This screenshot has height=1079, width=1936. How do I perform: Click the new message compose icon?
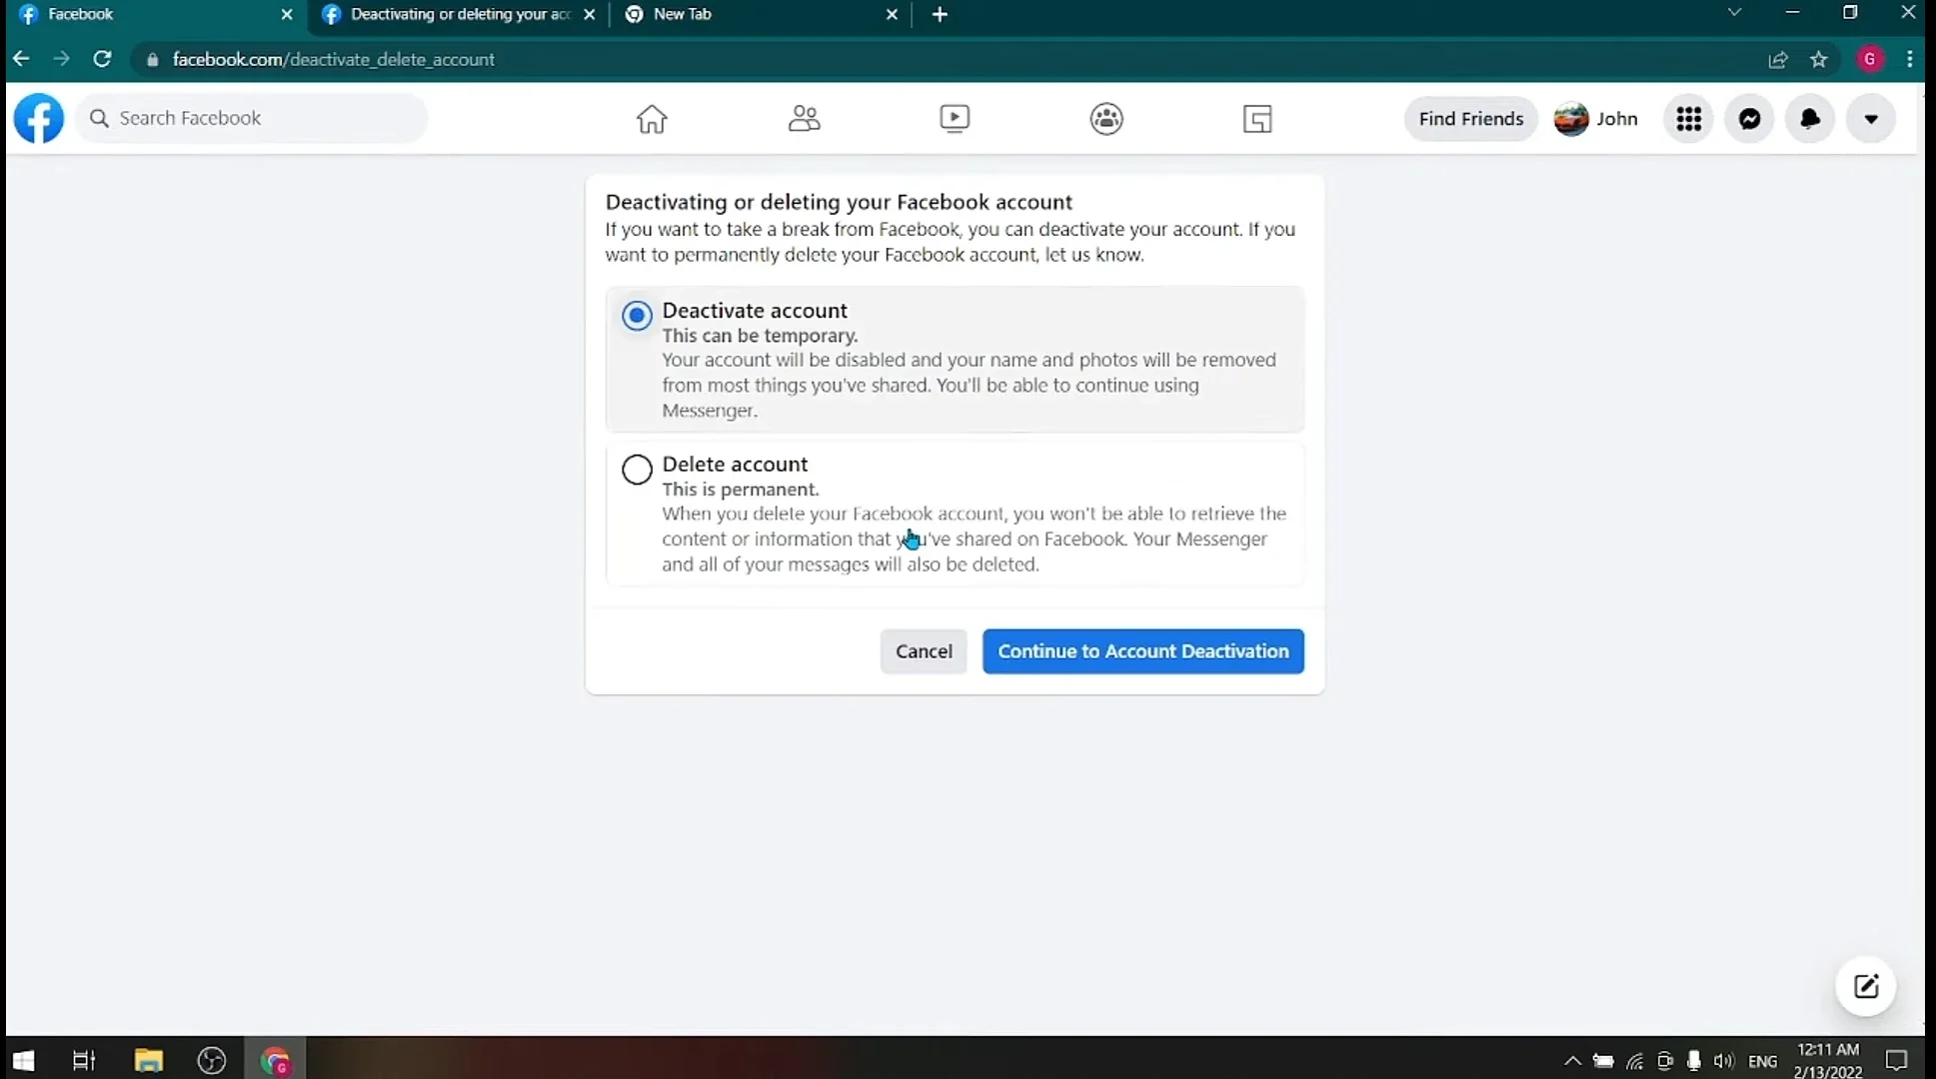click(1866, 987)
